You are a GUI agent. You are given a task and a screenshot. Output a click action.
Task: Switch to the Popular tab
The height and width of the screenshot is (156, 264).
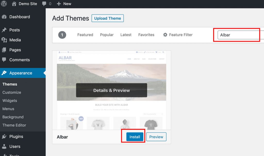[x=107, y=35]
